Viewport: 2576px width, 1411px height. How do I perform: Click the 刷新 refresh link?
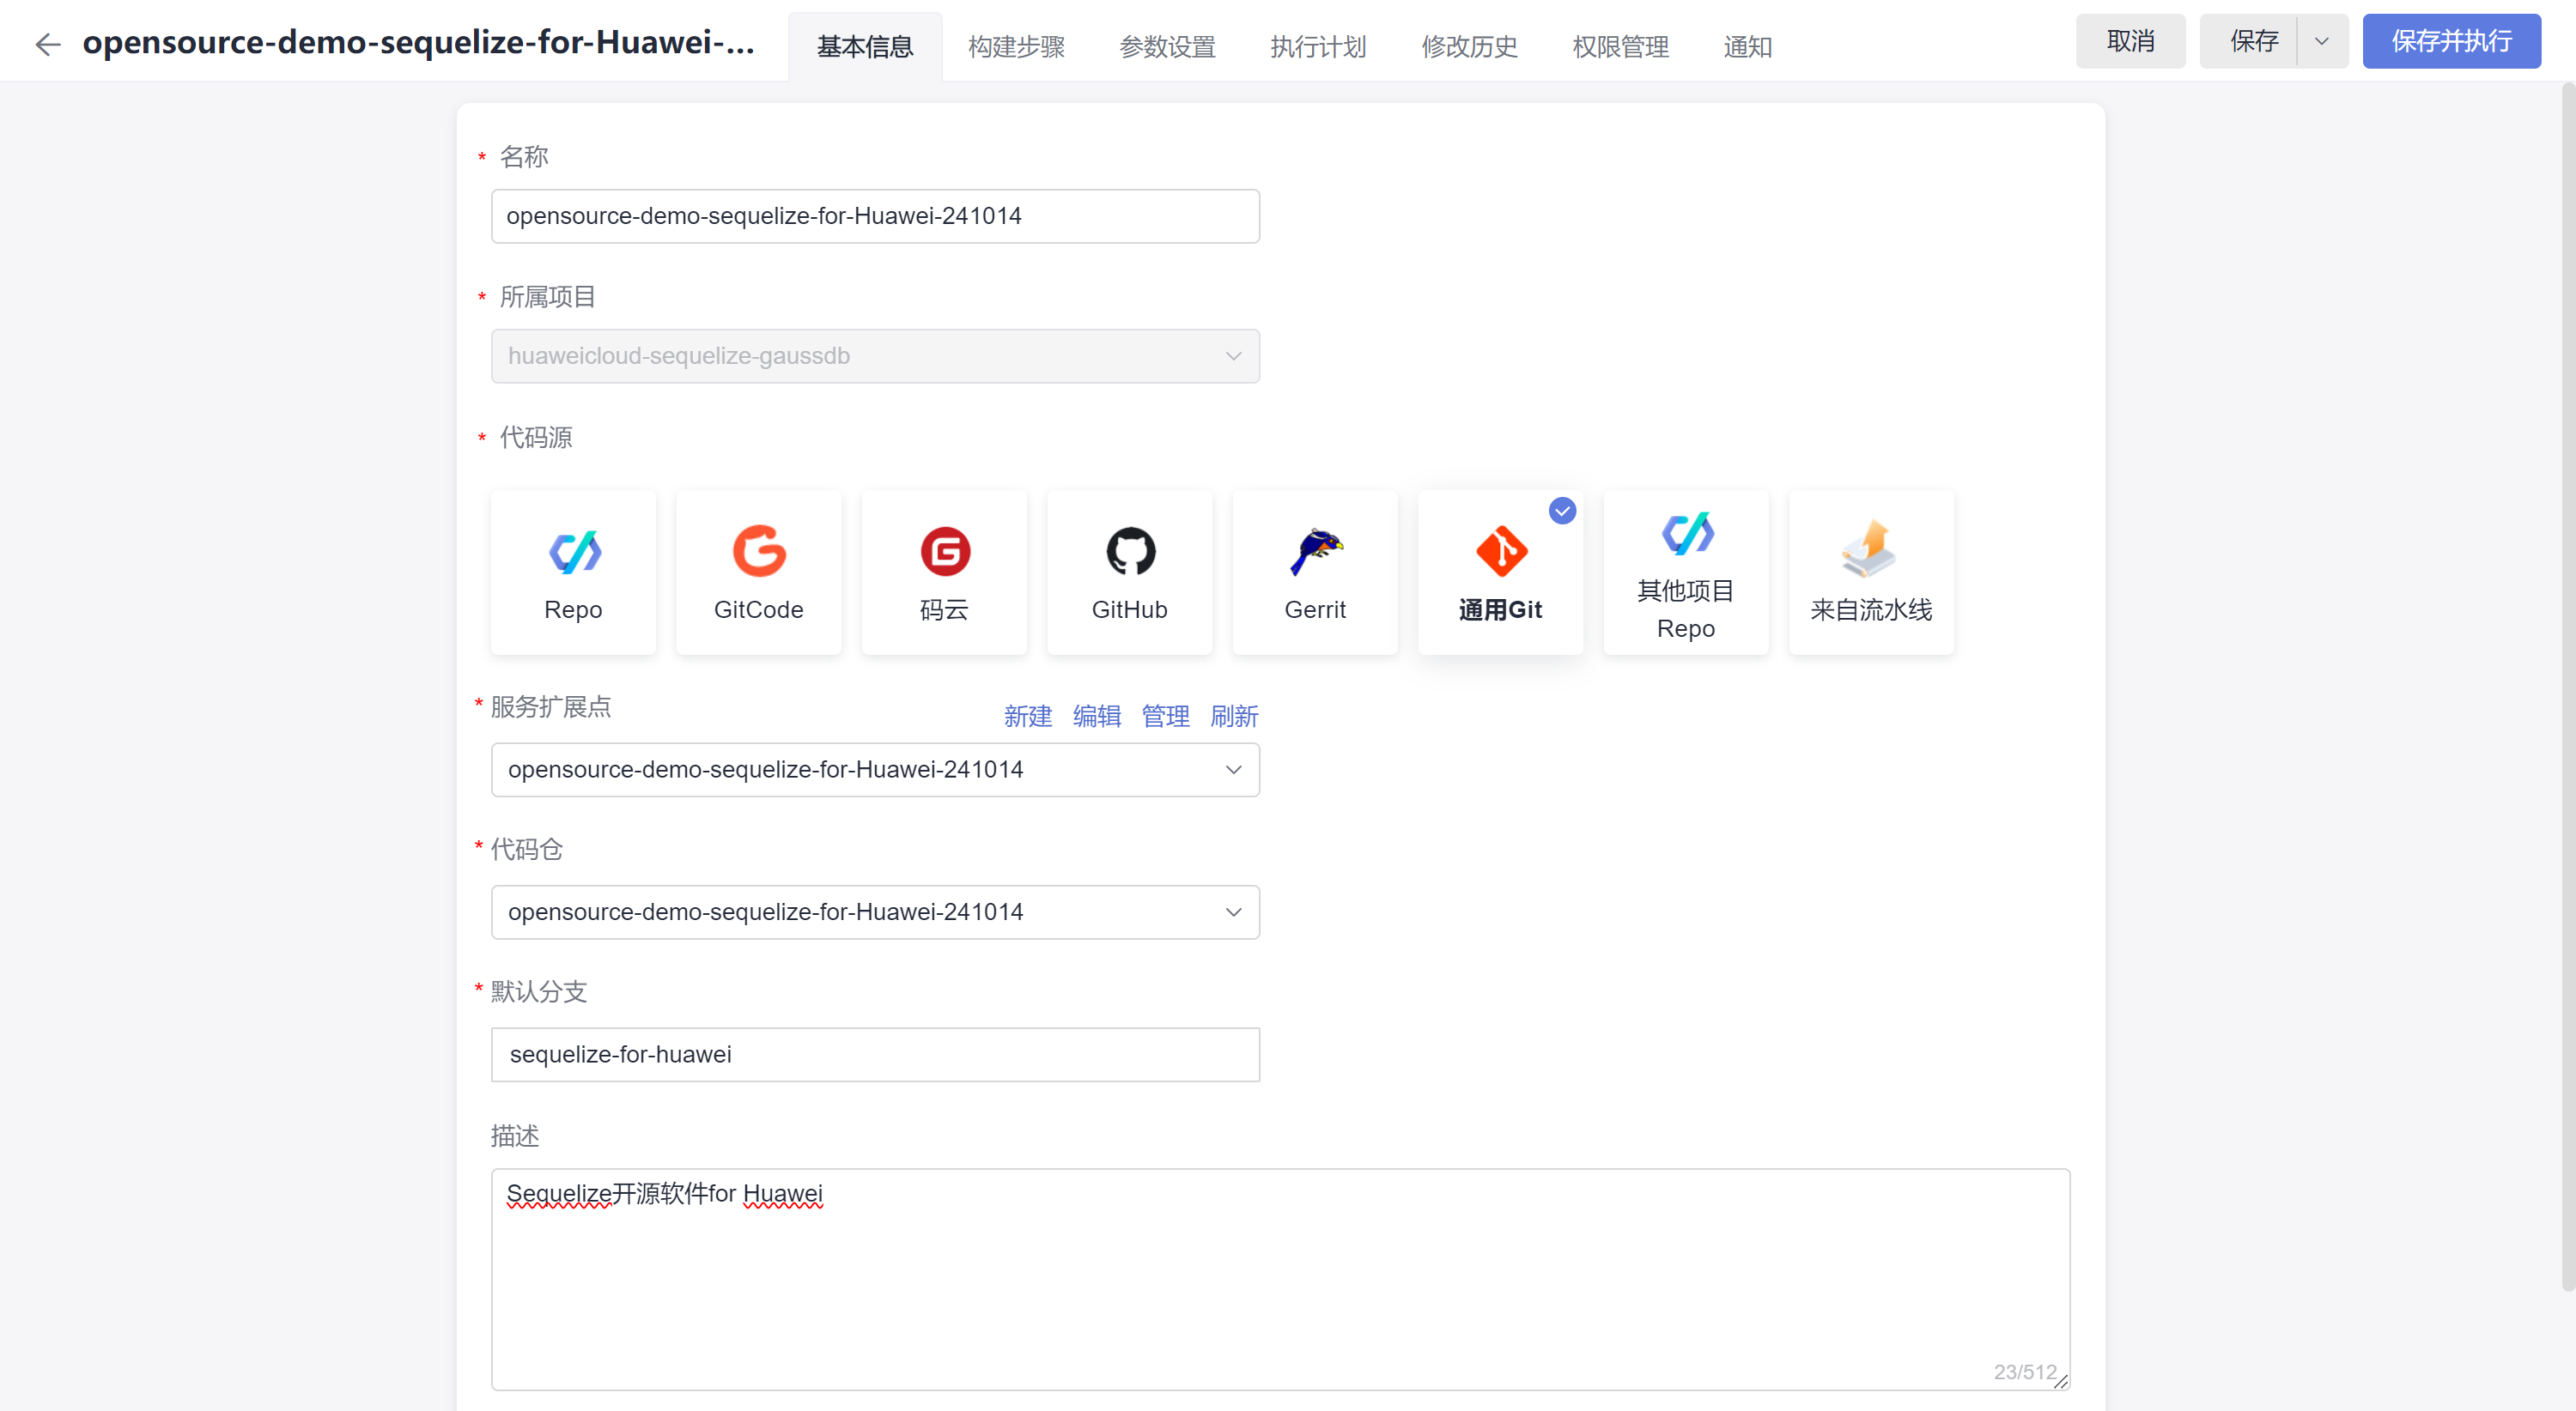(x=1233, y=716)
